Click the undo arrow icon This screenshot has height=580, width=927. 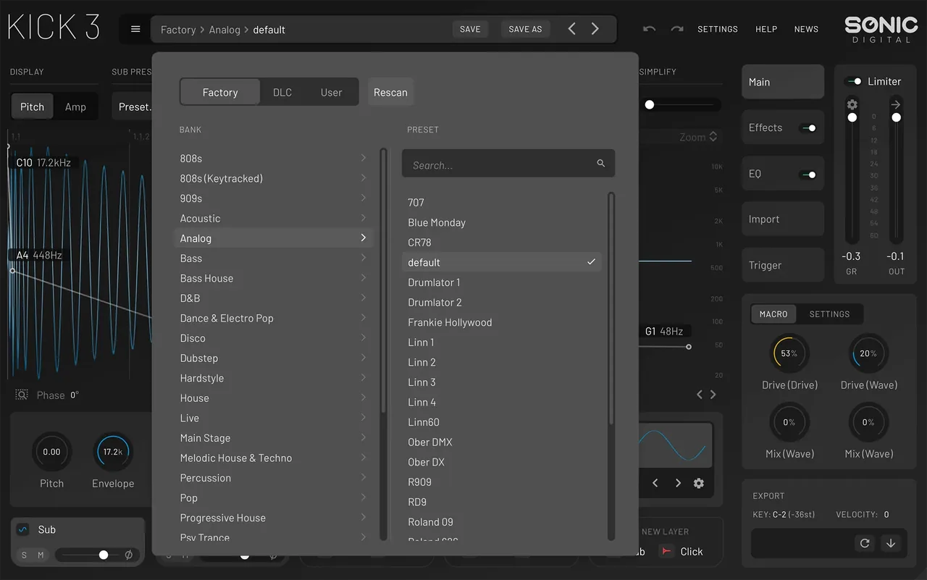650,29
